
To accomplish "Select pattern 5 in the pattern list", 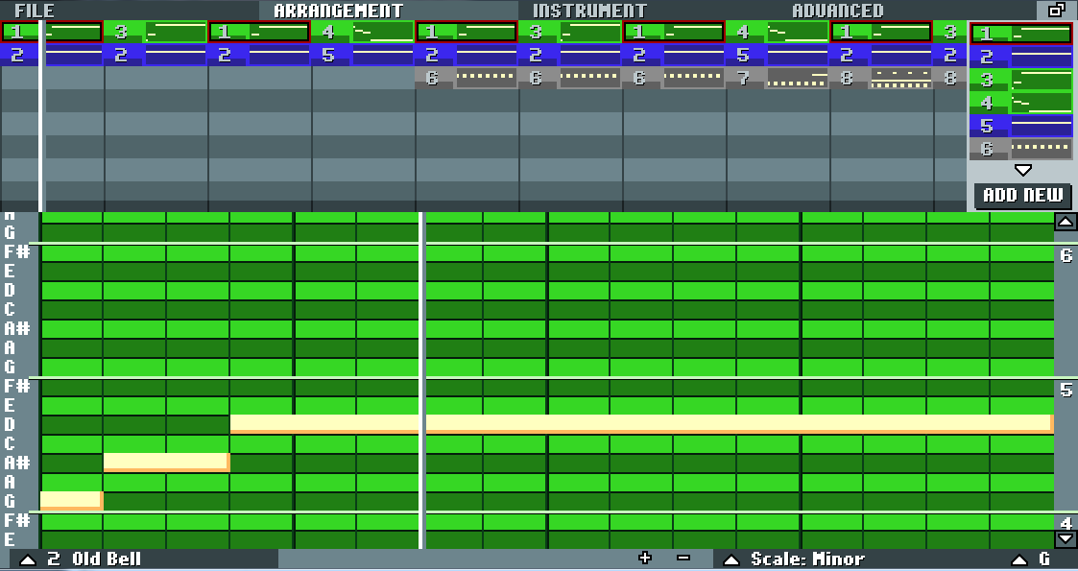I will click(x=1021, y=126).
